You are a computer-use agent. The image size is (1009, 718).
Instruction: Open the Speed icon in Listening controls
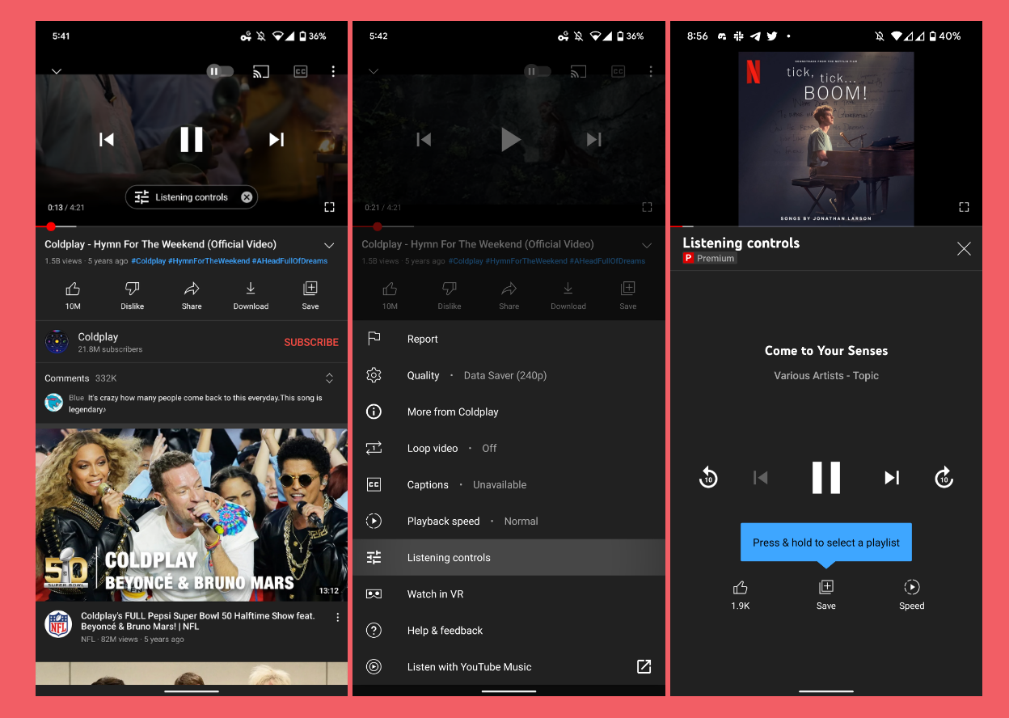tap(911, 593)
